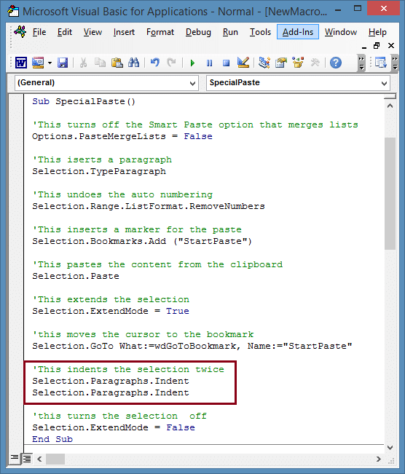Screen dimensions: 405x474
Task: Click the View Microsoft Word icon
Action: [x=21, y=63]
